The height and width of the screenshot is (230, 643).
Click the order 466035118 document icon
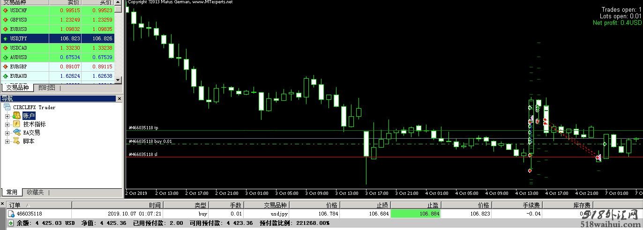click(x=11, y=214)
